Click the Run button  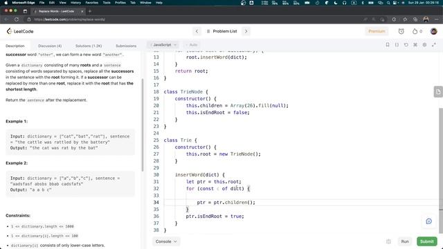tap(405, 241)
